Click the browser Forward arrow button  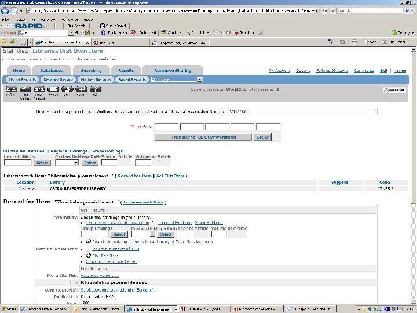(x=14, y=10)
